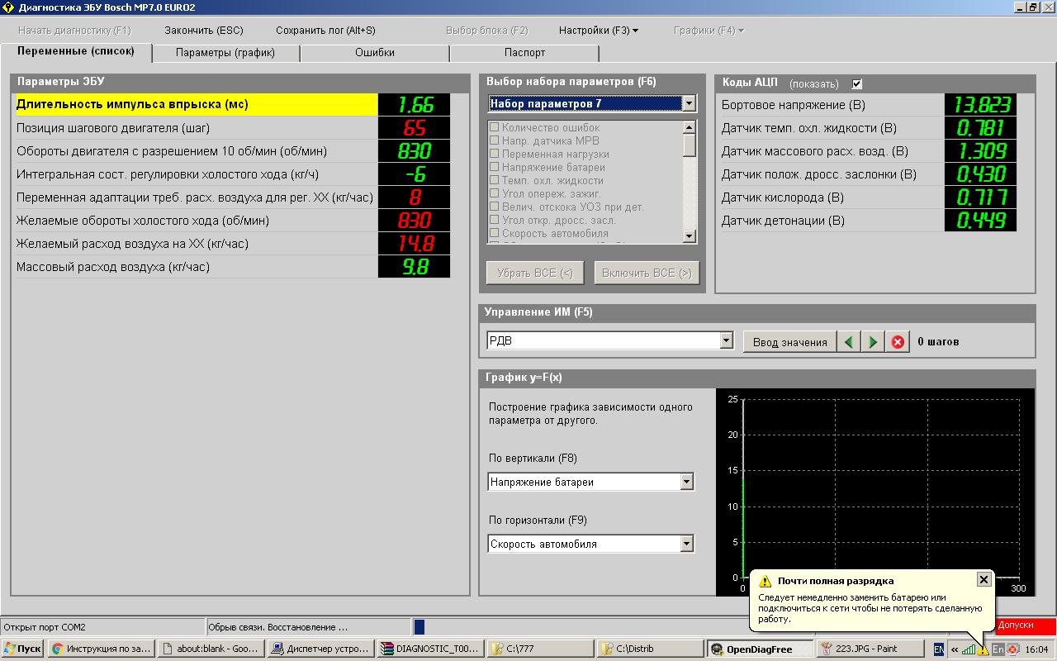Image resolution: width=1057 pixels, height=661 pixels.
Task: Toggle the Коды АЦП (показать) checkbox
Action: pyautogui.click(x=857, y=83)
